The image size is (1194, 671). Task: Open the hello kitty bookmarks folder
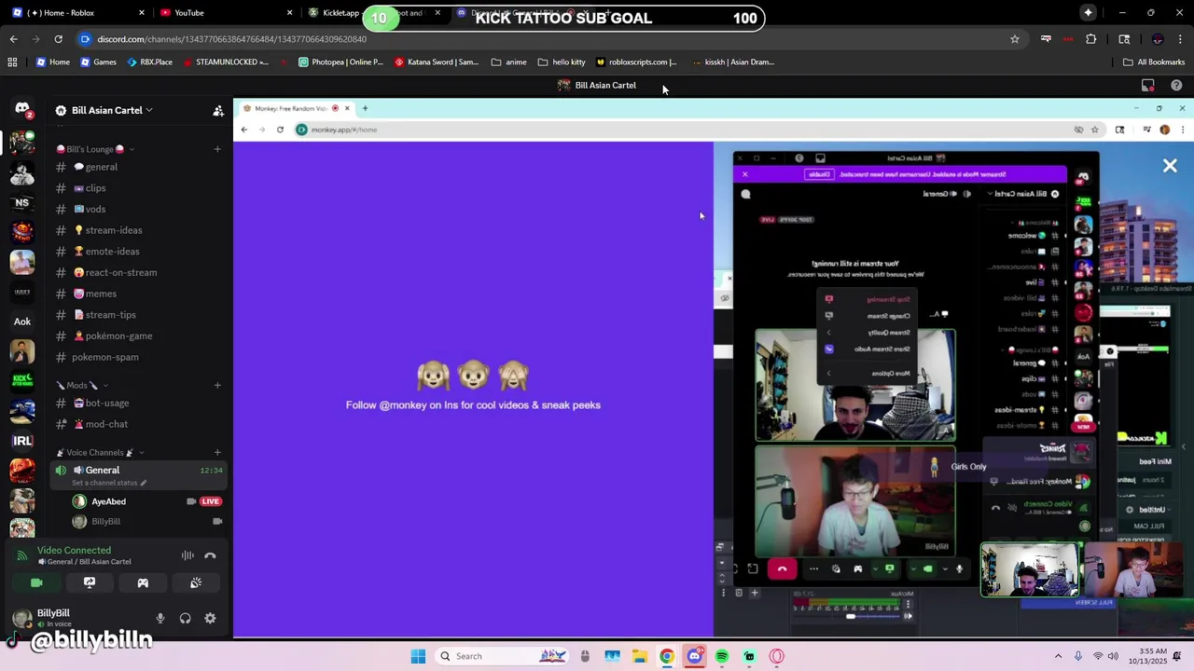pos(562,62)
